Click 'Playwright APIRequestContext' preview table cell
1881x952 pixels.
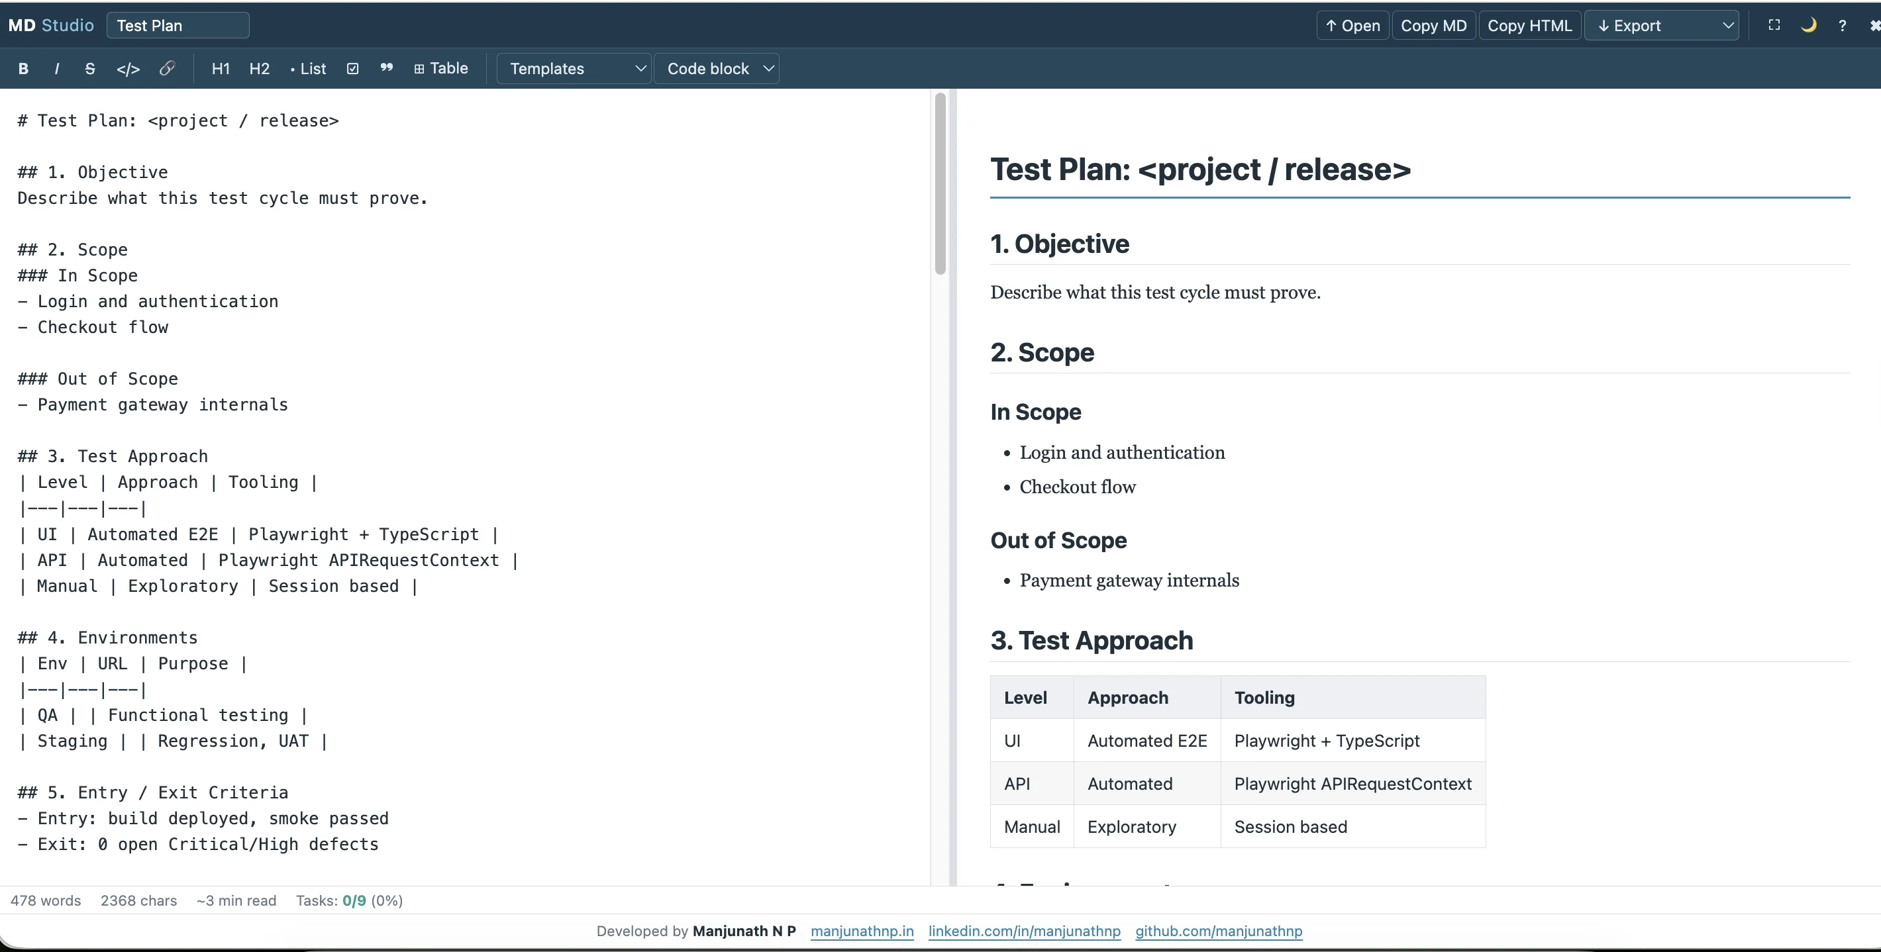coord(1353,784)
